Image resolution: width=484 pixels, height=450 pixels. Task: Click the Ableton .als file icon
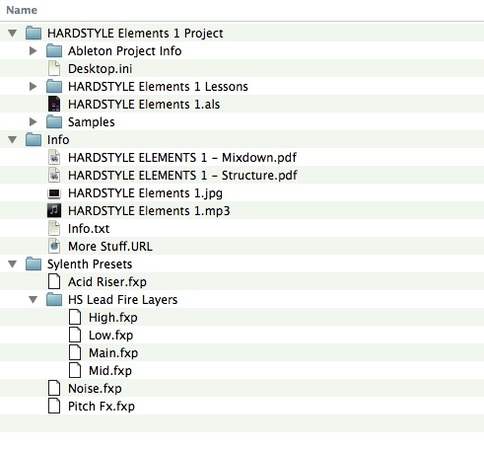(54, 104)
